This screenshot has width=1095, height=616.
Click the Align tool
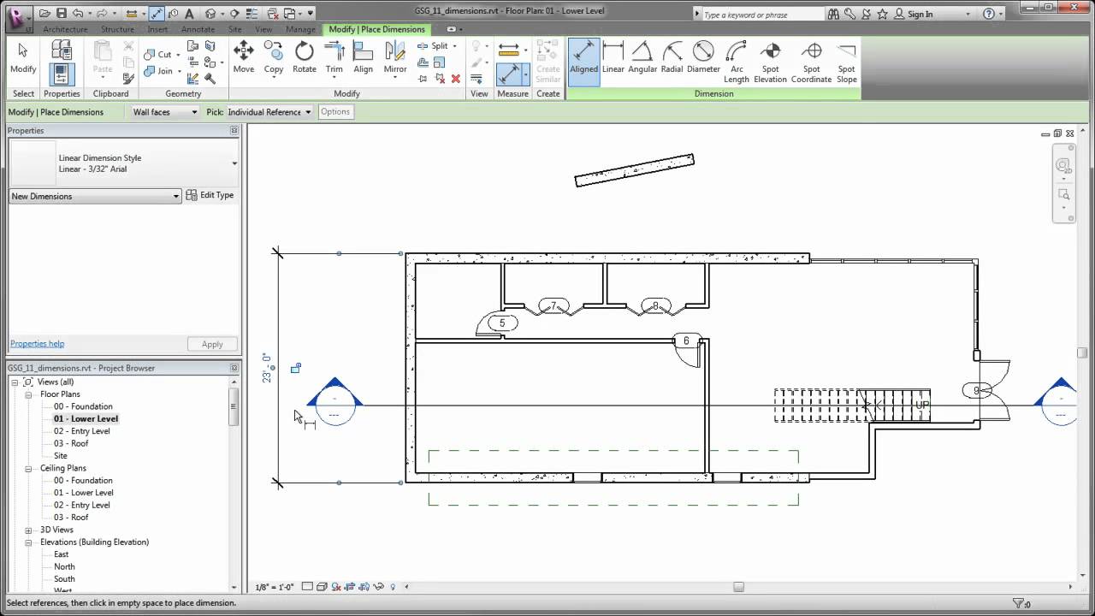click(x=364, y=58)
